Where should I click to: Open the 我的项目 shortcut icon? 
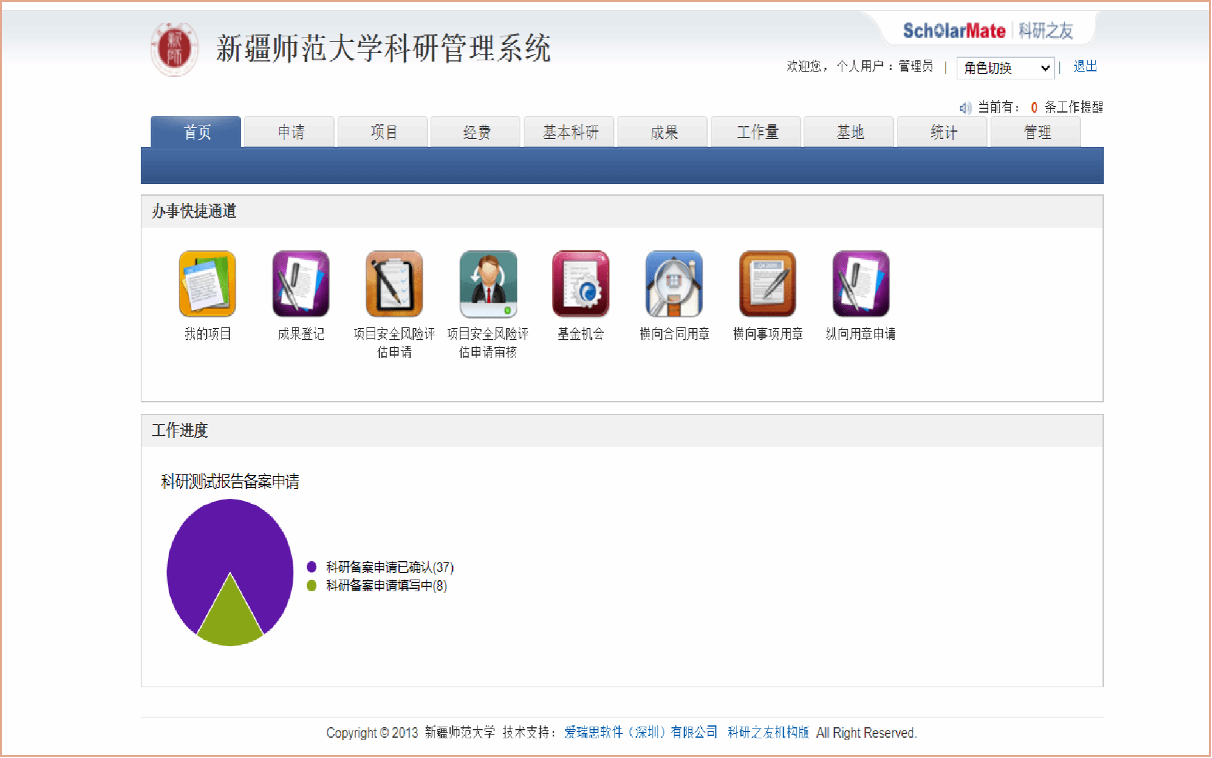tap(207, 284)
